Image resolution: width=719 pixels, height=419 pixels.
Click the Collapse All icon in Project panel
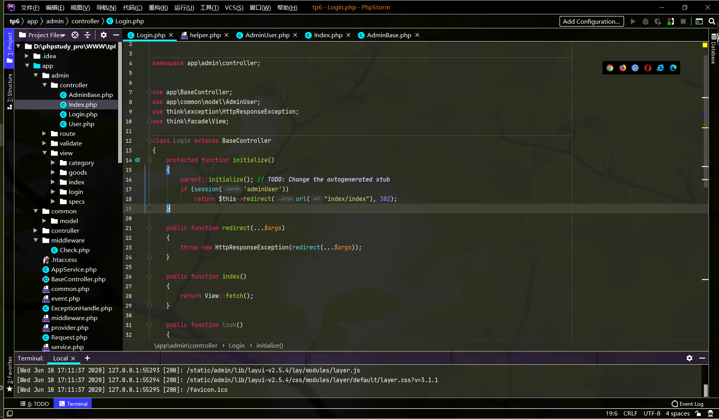click(87, 35)
